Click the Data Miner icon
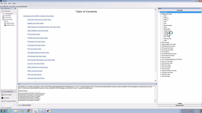202x113 pixels. [2, 98]
